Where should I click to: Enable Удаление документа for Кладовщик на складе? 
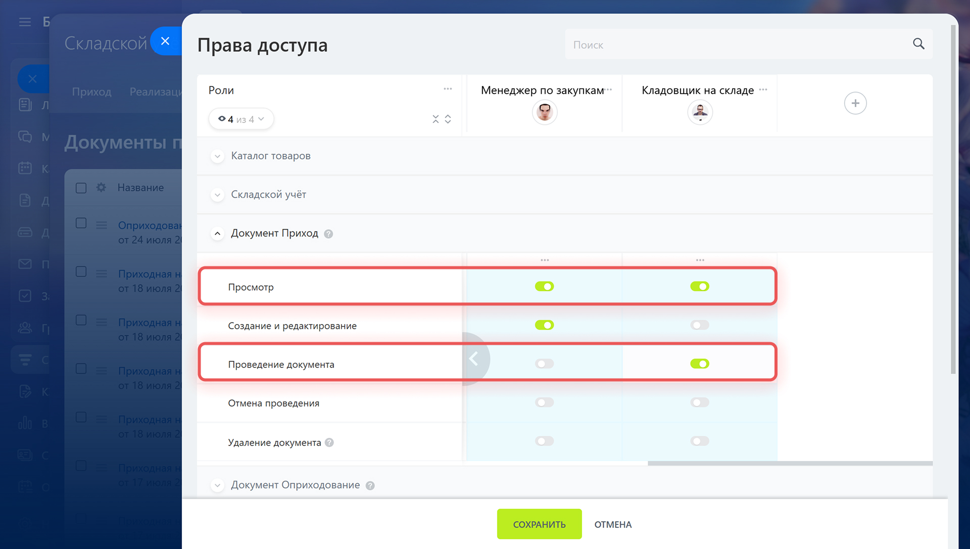(700, 441)
